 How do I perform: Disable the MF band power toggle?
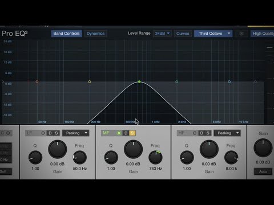[119, 133]
